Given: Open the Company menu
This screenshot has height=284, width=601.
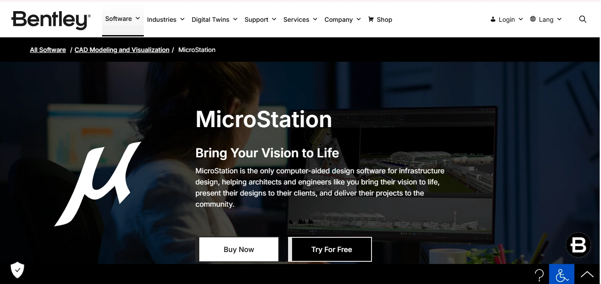Looking at the screenshot, I should point(342,20).
